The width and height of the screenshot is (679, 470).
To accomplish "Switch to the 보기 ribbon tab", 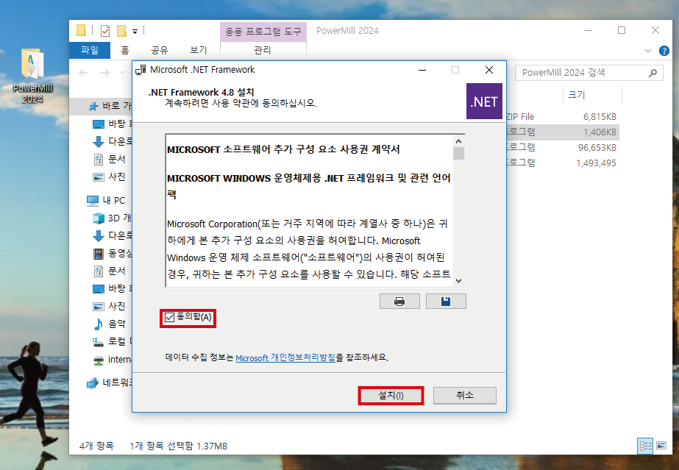I will 199,50.
